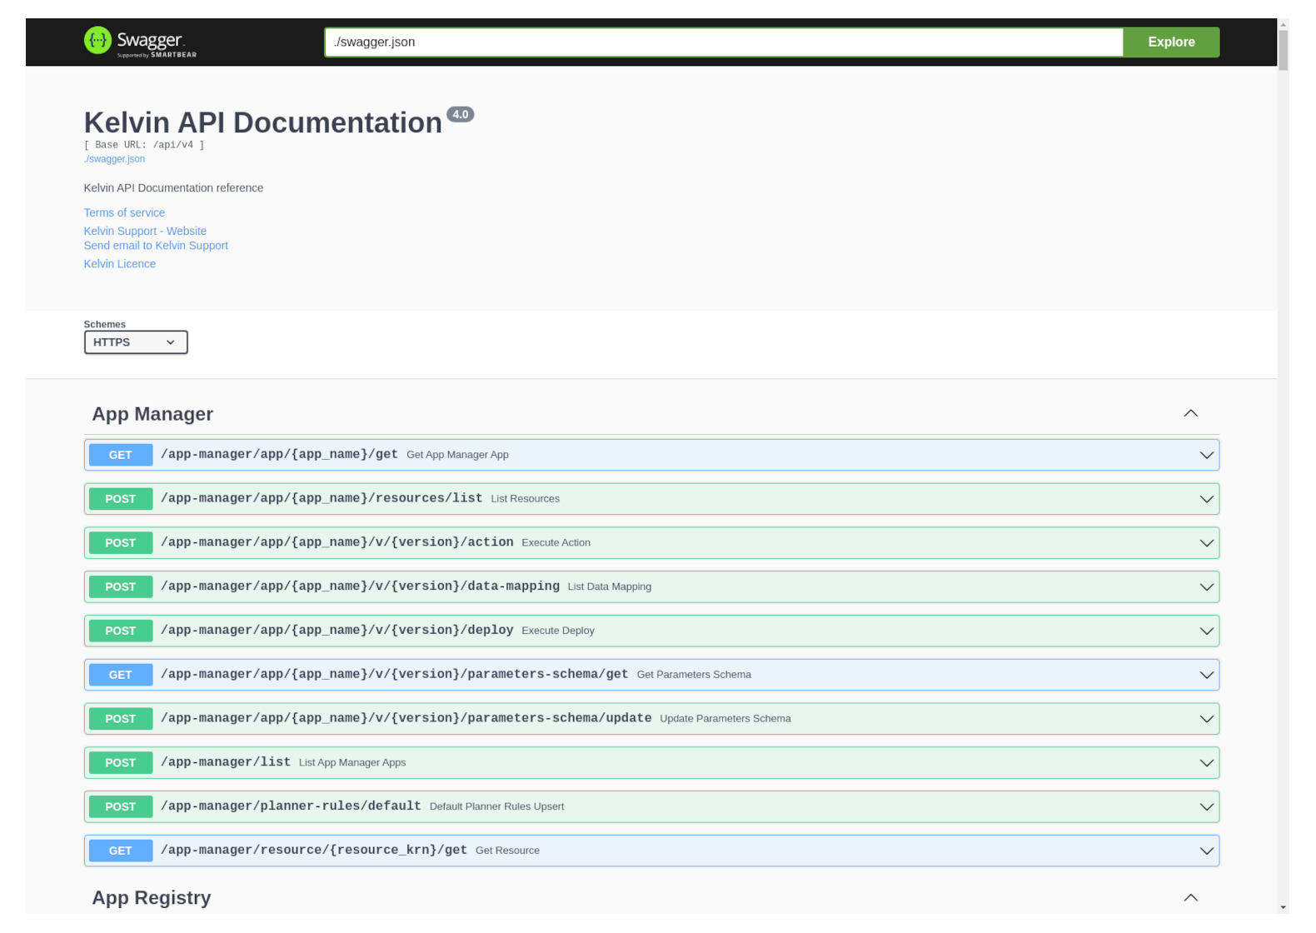The image size is (1316, 933).
Task: Click the Swagger logo icon
Action: tap(97, 41)
